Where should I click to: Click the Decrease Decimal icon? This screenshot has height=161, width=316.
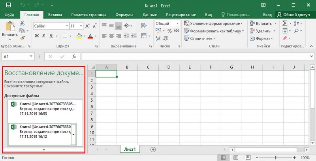point(166,38)
